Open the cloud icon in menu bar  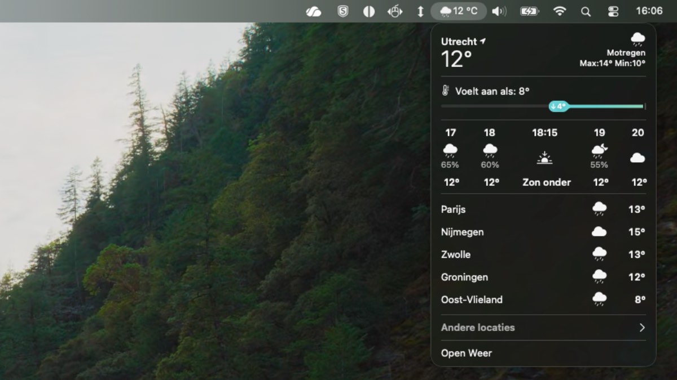tap(314, 11)
